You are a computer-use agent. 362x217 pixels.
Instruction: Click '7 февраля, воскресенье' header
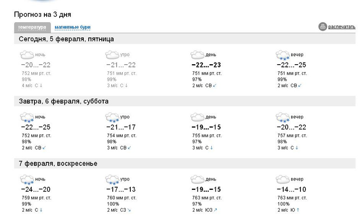58,163
